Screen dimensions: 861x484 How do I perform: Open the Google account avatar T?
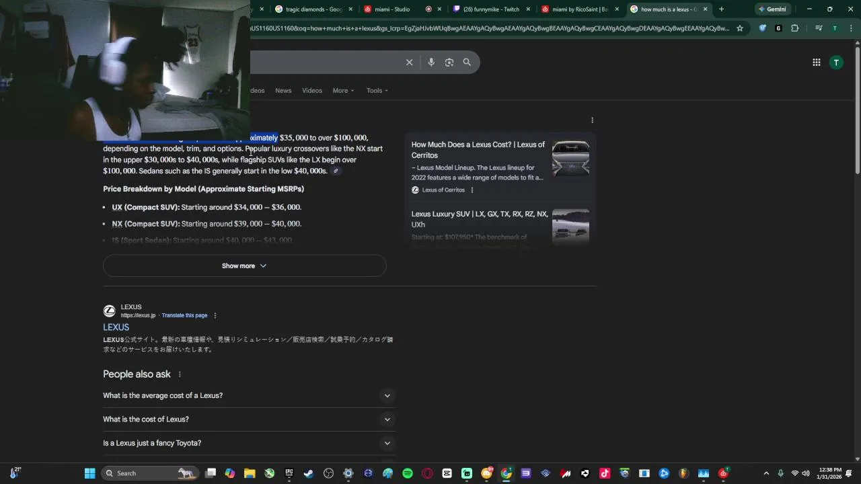coord(836,63)
